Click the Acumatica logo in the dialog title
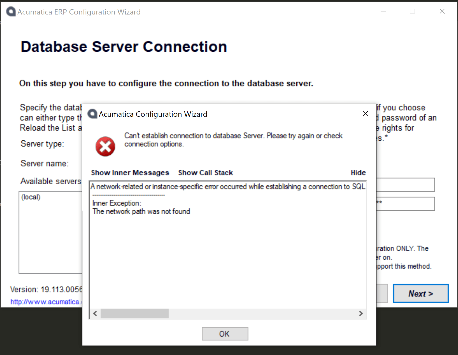The image size is (458, 355). tap(92, 114)
